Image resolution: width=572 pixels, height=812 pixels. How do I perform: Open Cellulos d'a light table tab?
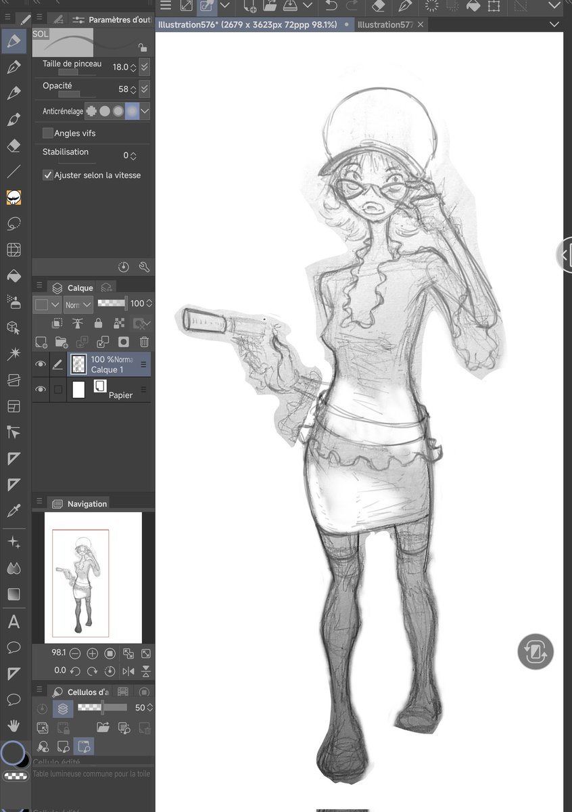coord(80,692)
